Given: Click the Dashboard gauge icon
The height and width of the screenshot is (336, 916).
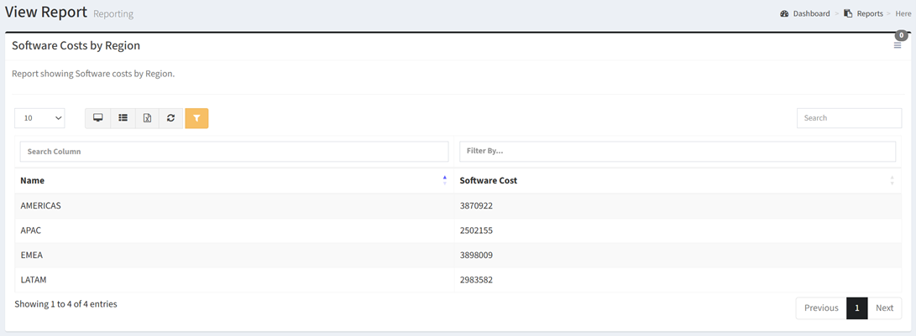Looking at the screenshot, I should tap(784, 13).
